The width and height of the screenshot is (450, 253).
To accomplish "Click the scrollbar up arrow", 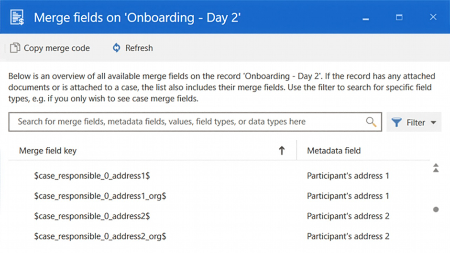I will point(436,167).
